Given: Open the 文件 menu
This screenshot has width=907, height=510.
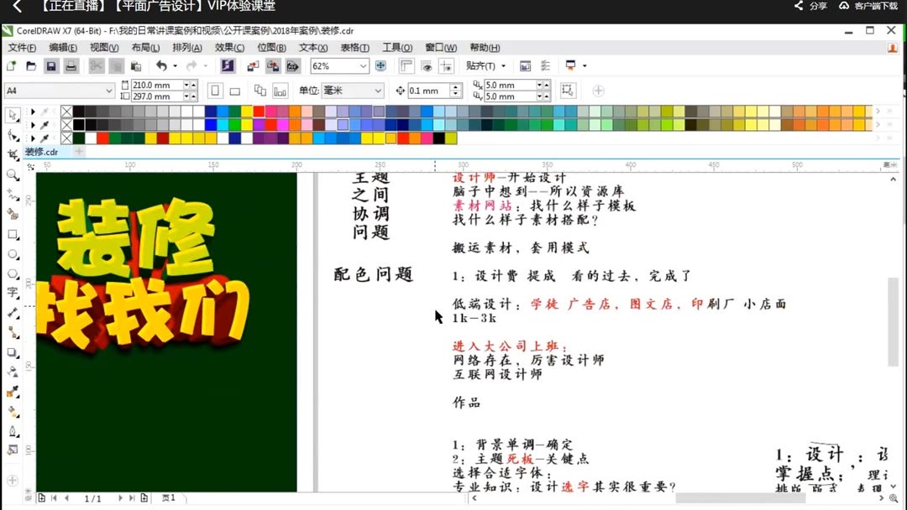Looking at the screenshot, I should coord(21,48).
